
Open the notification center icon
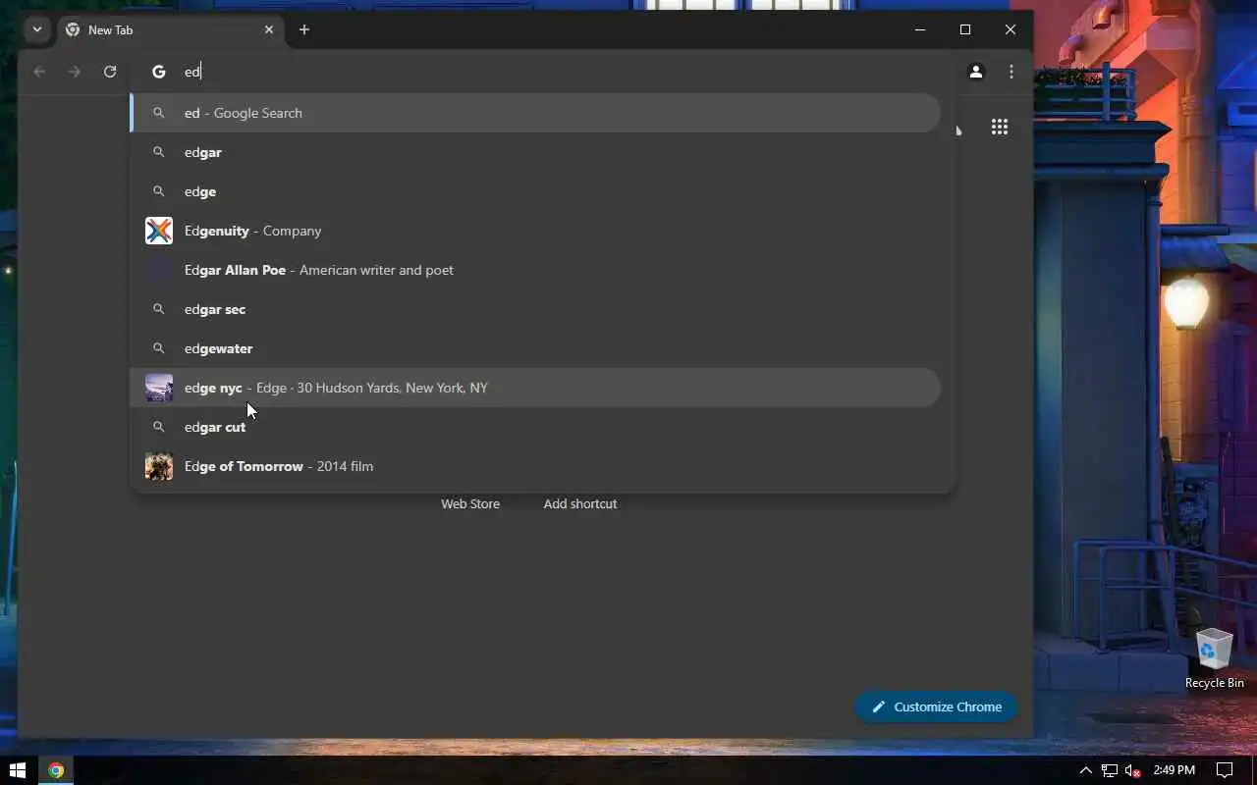(1225, 770)
